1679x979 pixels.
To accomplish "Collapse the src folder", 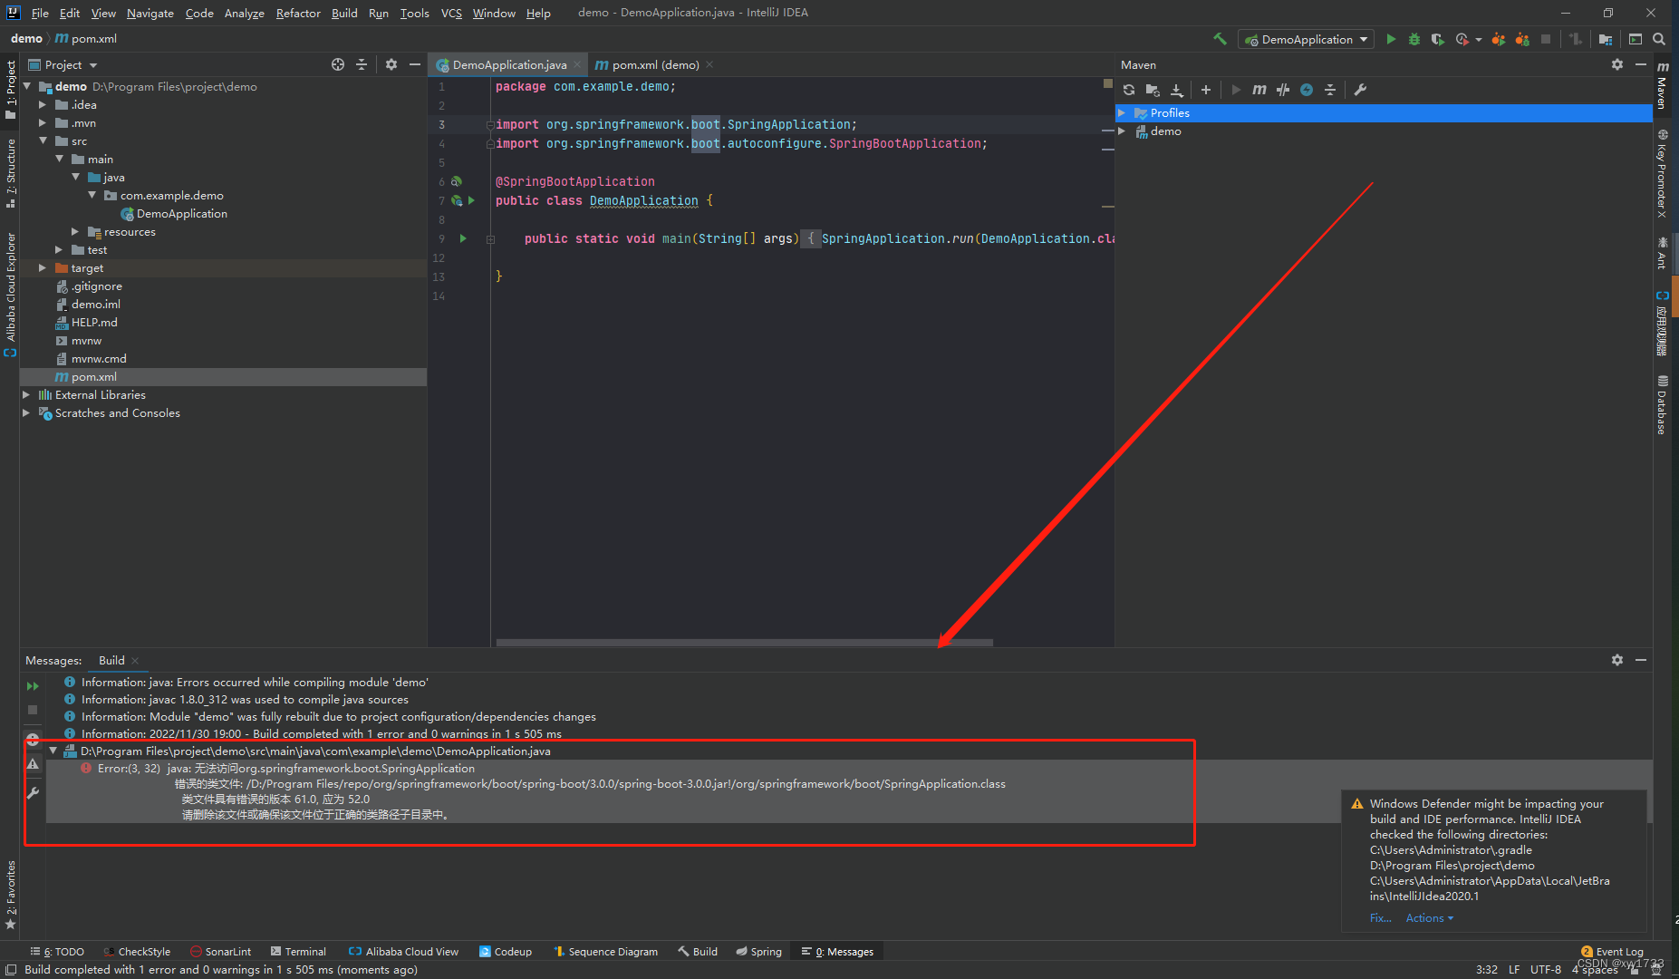I will [x=43, y=141].
